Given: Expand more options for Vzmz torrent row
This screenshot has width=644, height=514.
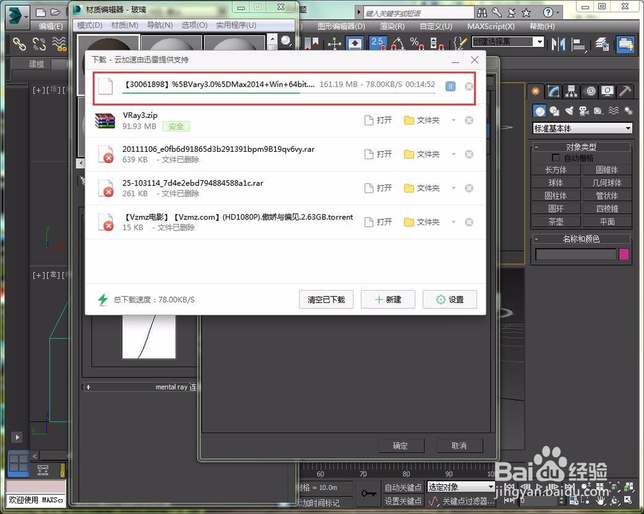Looking at the screenshot, I should (x=453, y=222).
